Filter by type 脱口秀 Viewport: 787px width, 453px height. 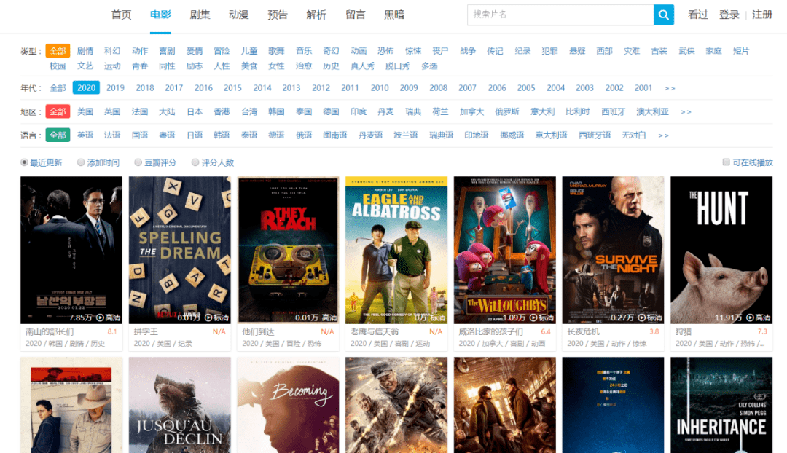pos(398,66)
